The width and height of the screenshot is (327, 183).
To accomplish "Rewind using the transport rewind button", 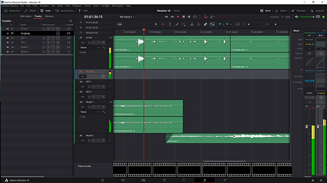I will 166,17.
